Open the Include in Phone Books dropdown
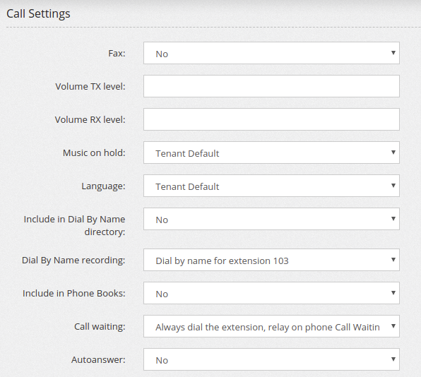The height and width of the screenshot is (377, 421). click(271, 293)
